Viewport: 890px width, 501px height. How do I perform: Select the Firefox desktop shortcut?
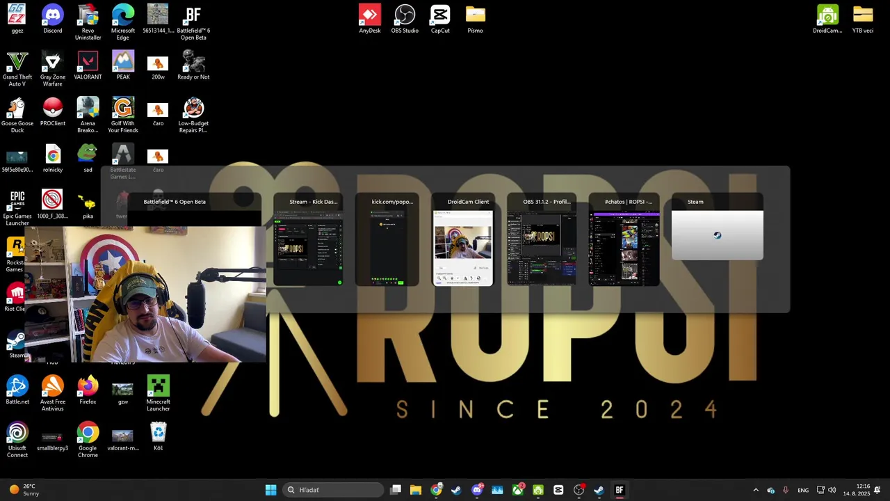(x=88, y=390)
